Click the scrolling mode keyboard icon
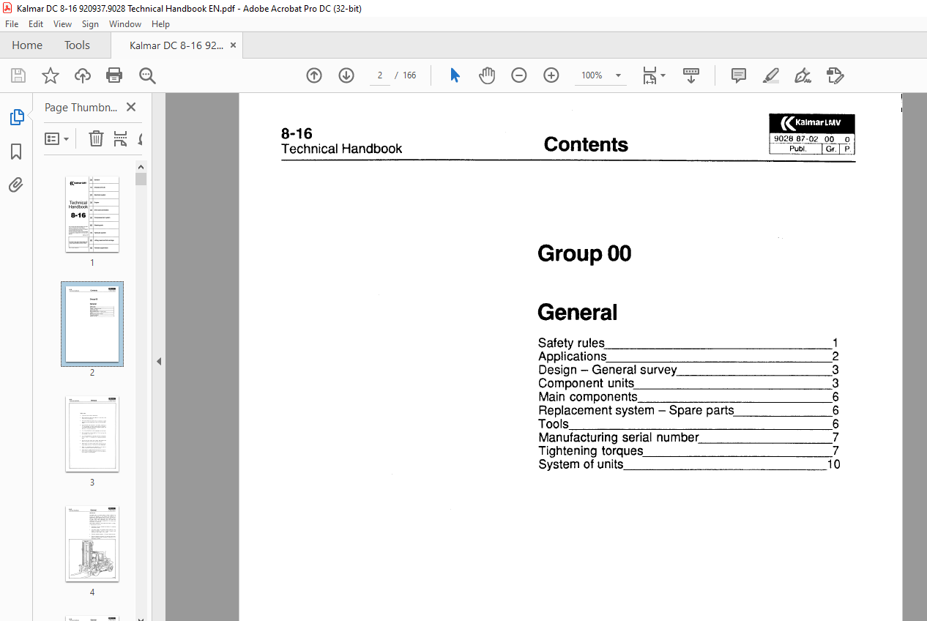 coord(691,75)
